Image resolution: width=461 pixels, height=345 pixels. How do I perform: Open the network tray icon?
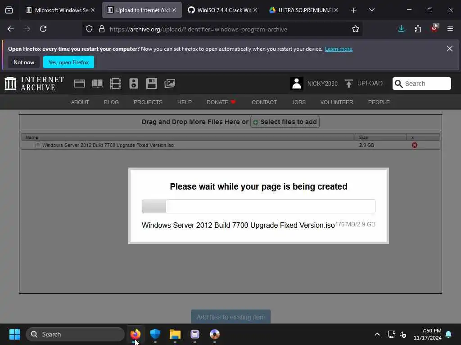pyautogui.click(x=391, y=334)
